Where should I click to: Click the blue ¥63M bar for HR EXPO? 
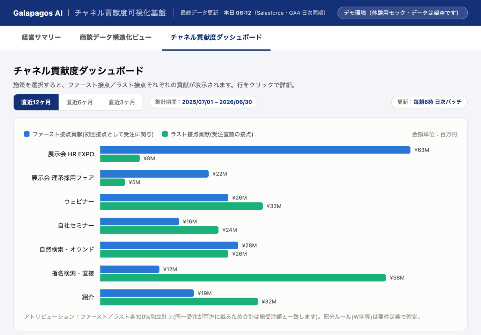pos(255,150)
